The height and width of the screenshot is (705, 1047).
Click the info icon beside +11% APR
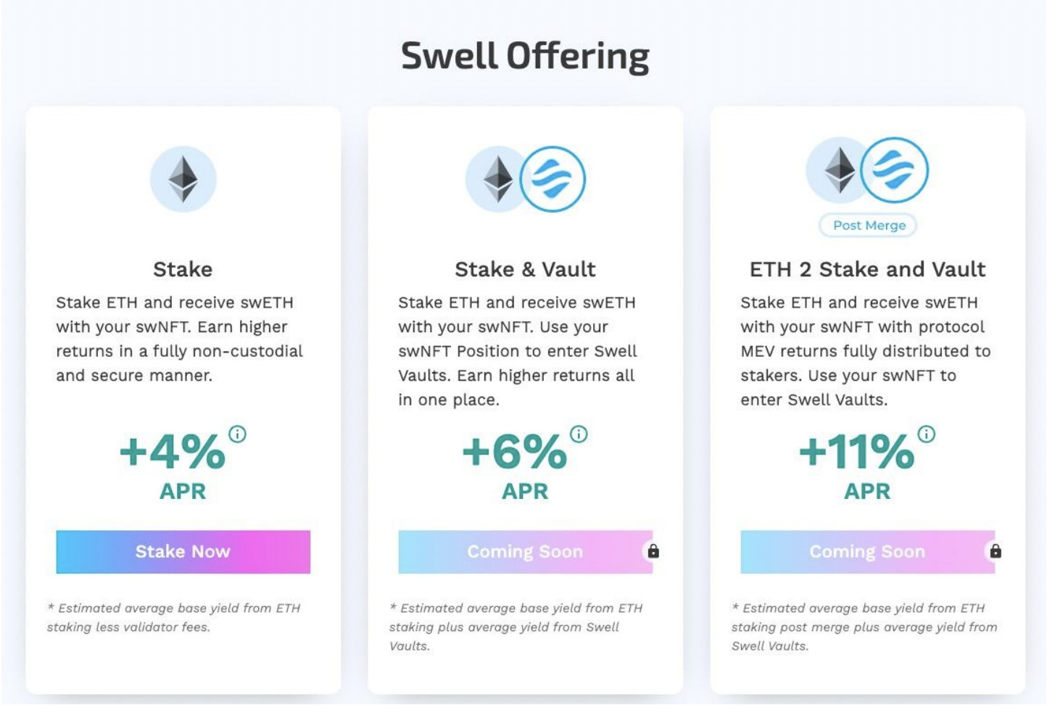(x=927, y=434)
